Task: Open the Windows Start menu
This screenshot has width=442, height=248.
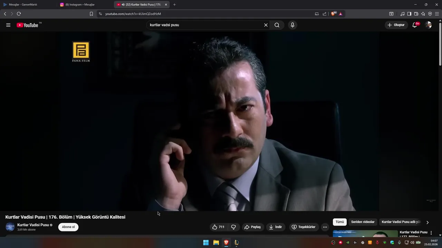Action: pyautogui.click(x=206, y=242)
